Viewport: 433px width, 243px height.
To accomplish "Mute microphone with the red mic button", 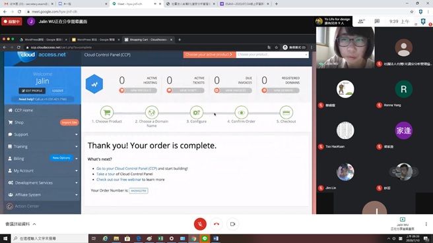I will click(200, 224).
